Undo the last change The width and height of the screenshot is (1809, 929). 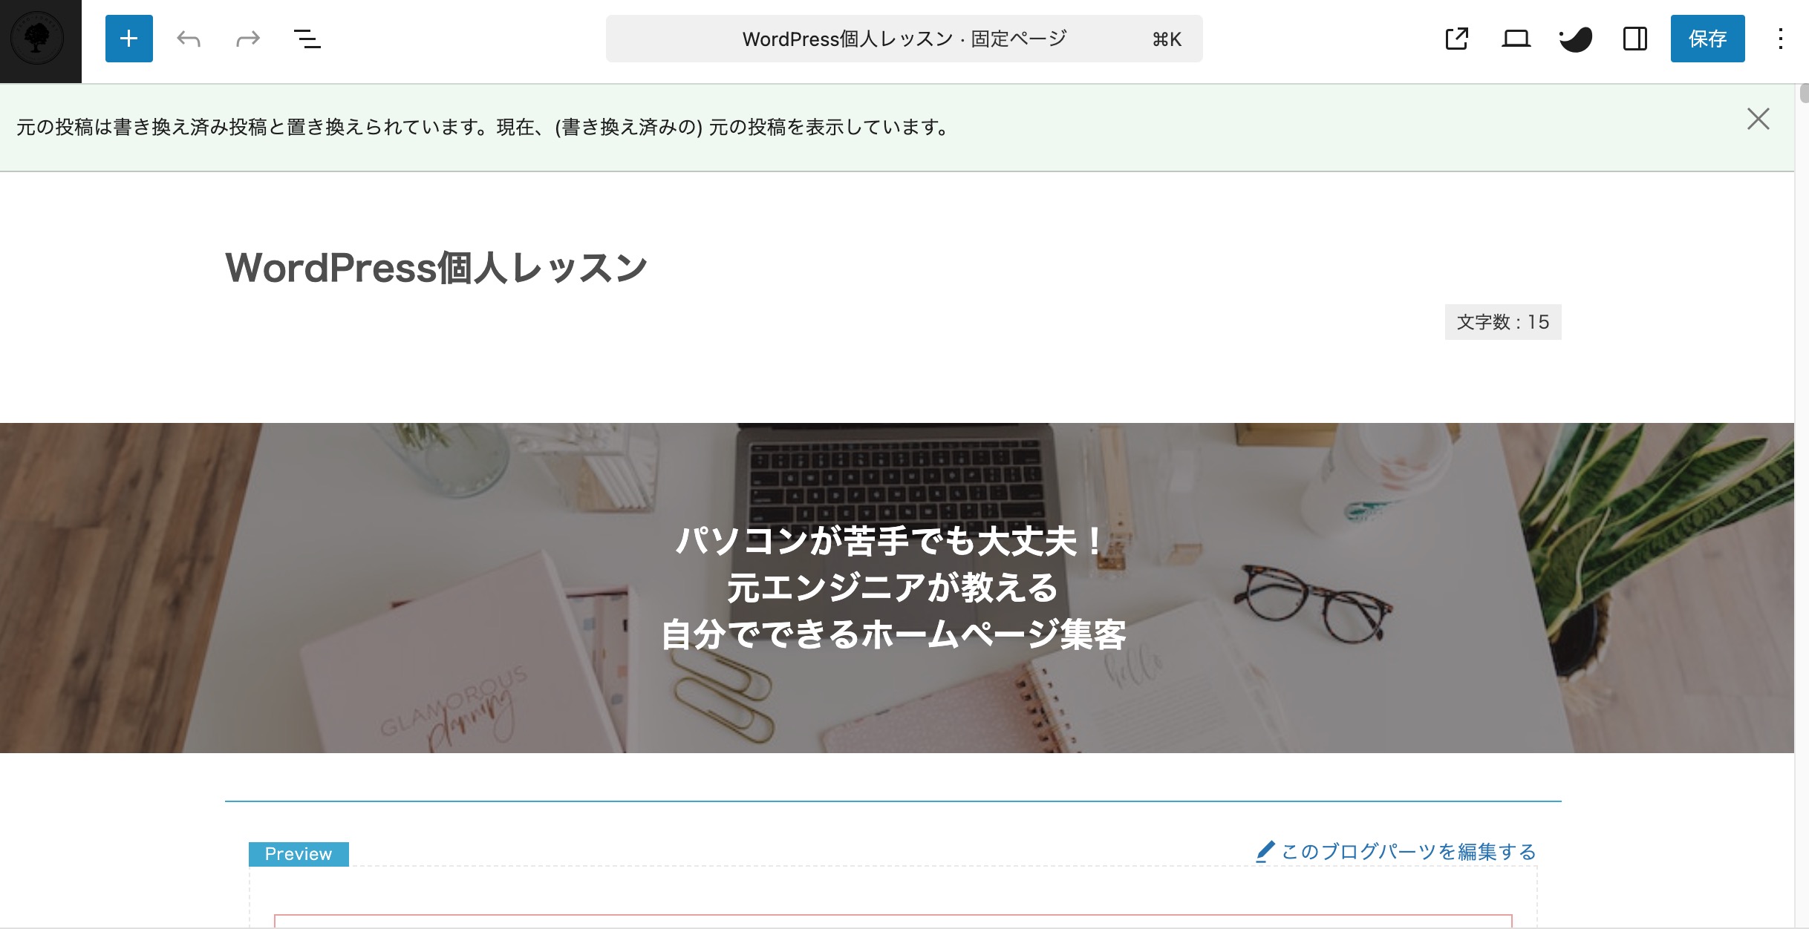coord(189,39)
